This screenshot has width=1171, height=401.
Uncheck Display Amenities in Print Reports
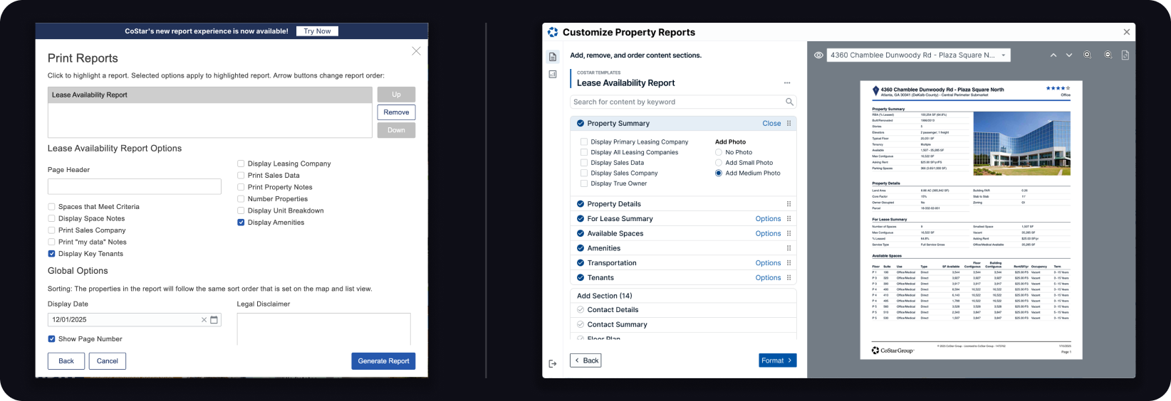point(241,223)
